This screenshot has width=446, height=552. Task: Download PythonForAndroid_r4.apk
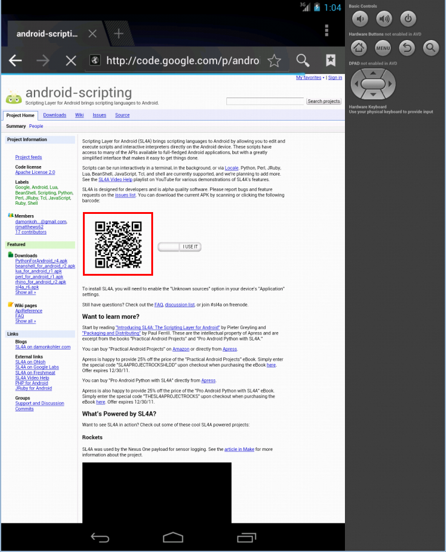[x=41, y=261]
